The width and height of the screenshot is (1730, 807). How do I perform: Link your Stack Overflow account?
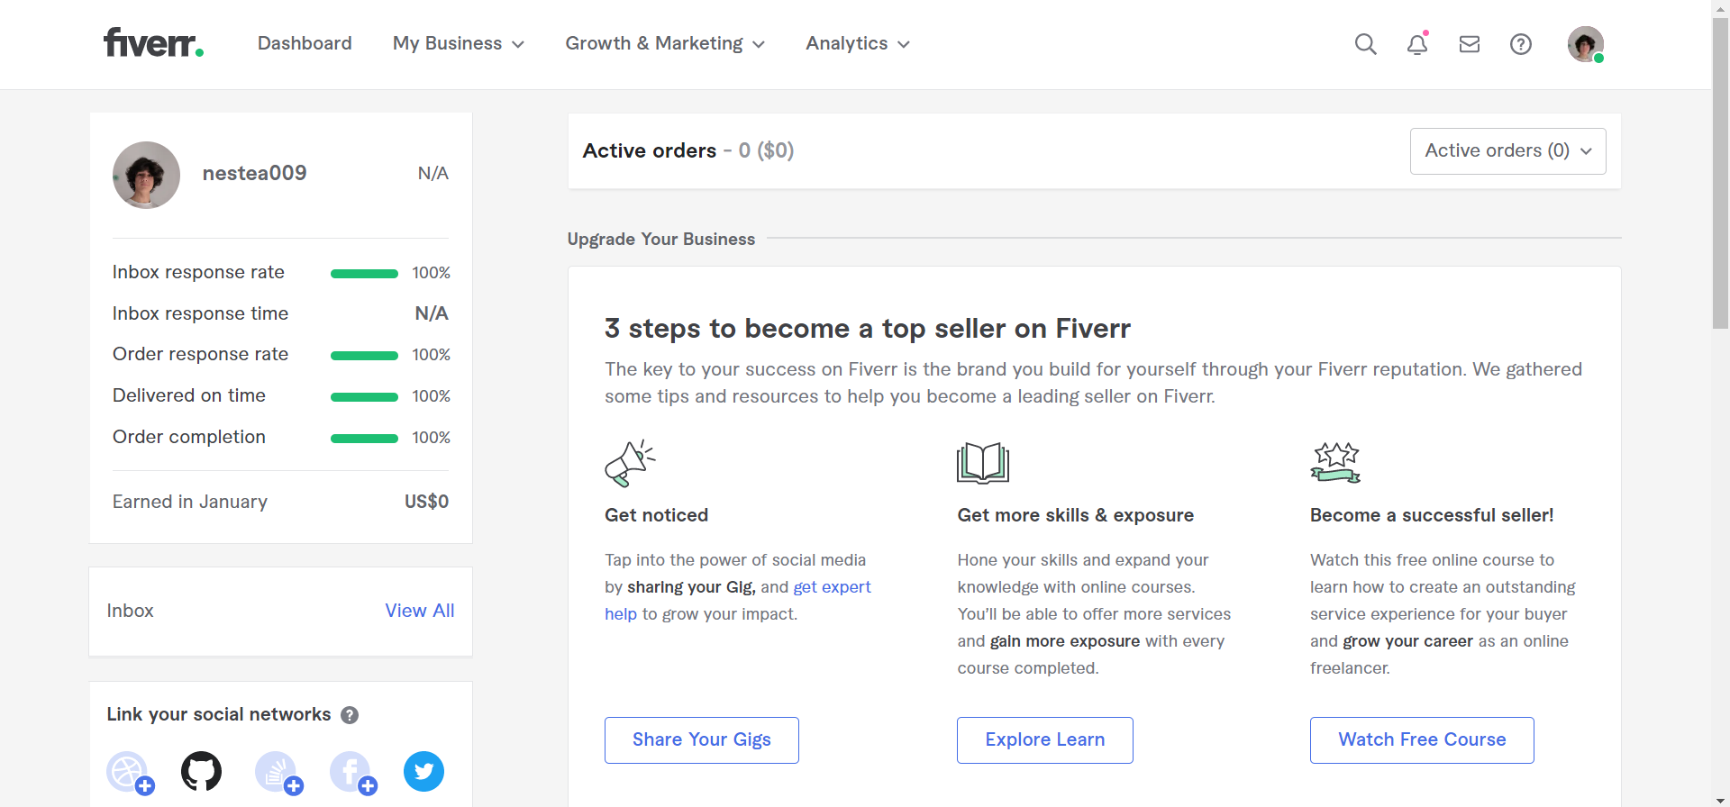point(277,772)
